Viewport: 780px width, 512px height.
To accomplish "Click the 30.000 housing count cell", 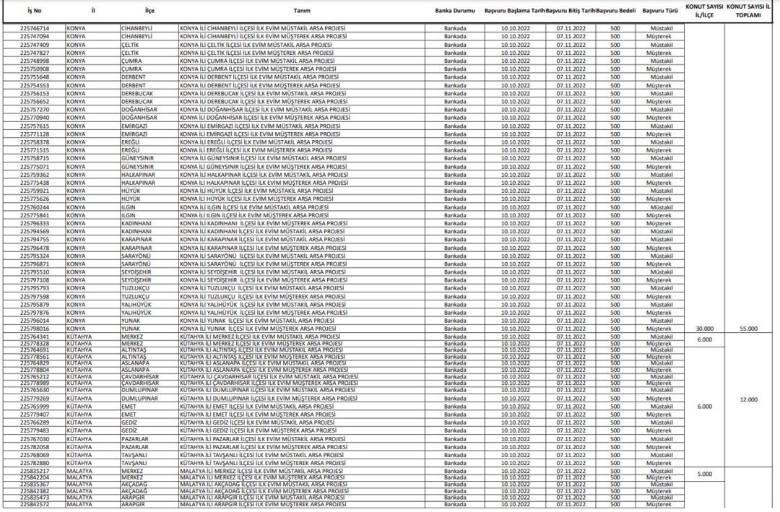I will click(x=704, y=329).
